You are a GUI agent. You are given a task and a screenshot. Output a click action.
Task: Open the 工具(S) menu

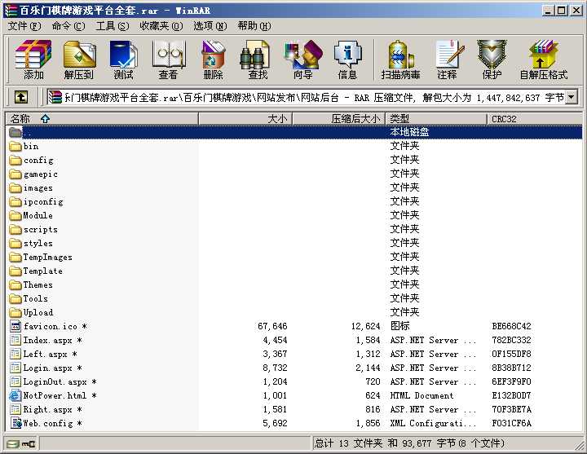113,26
